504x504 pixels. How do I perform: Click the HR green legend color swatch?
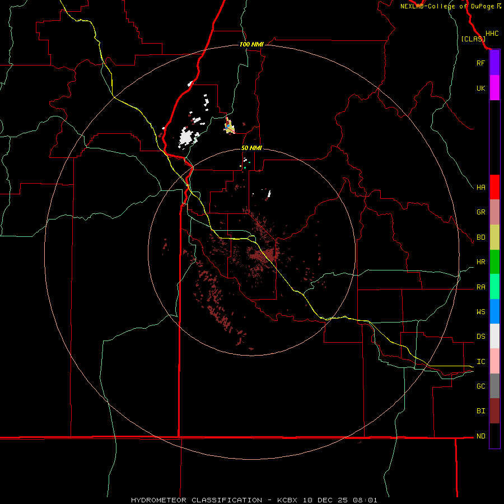494,262
